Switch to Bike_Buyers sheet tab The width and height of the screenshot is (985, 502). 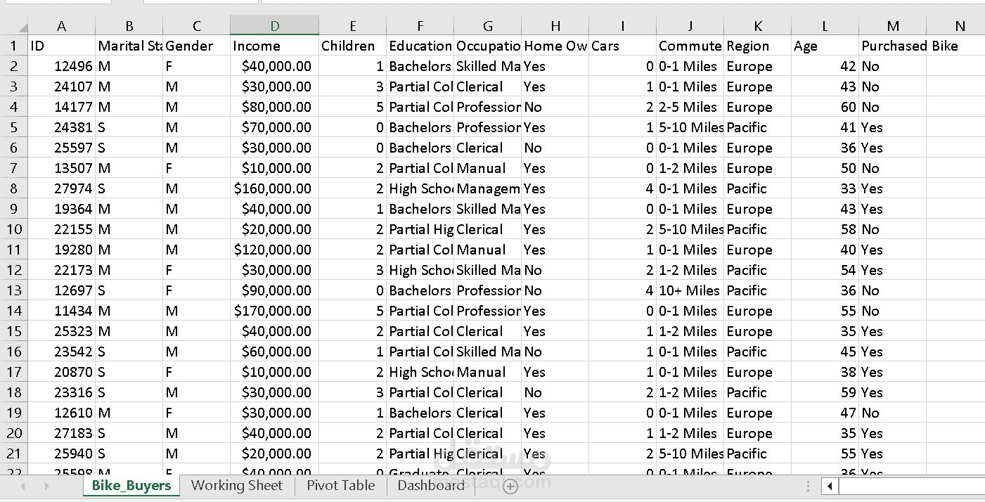[x=131, y=486]
